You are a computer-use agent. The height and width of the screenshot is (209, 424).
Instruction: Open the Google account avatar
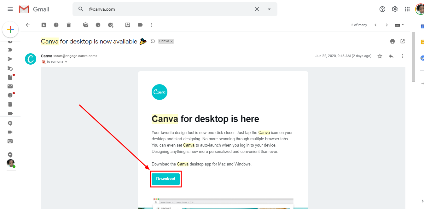coord(420,9)
